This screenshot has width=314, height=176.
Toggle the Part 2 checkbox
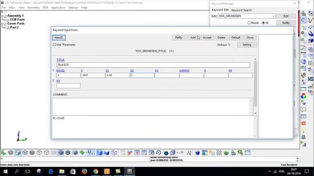pos(8,28)
